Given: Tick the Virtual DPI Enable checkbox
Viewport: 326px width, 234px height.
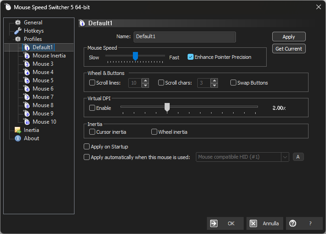Looking at the screenshot, I should click(x=92, y=108).
